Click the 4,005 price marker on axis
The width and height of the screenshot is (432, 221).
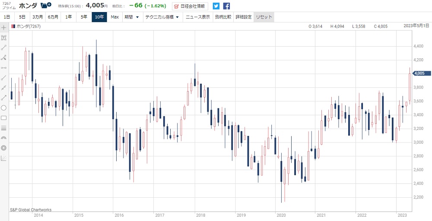tap(422, 73)
